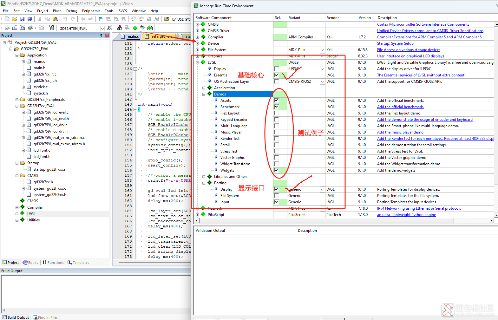Image resolution: width=498 pixels, height=320 pixels.
Task: Collapse the Demos component group
Action: (x=204, y=94)
